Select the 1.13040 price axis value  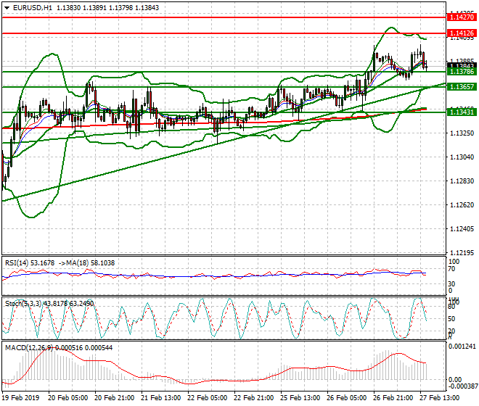[462, 157]
